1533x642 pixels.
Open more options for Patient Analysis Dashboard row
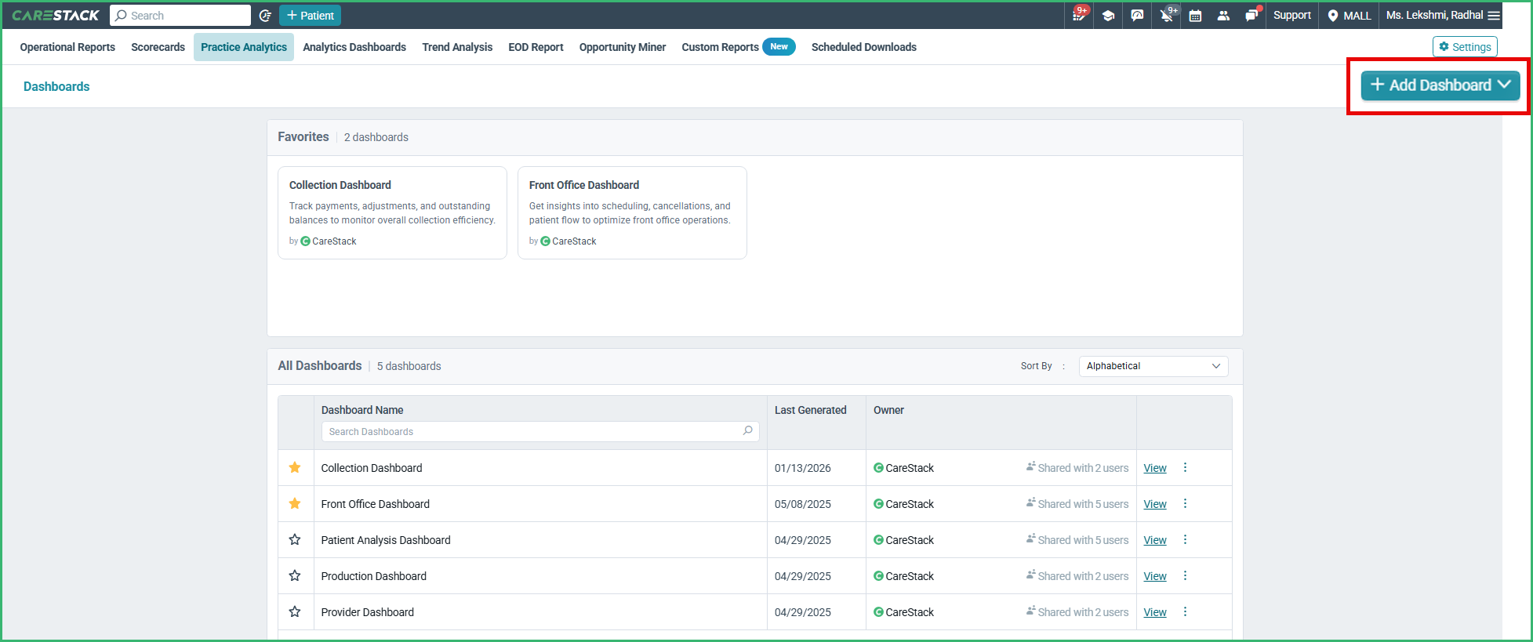1185,540
